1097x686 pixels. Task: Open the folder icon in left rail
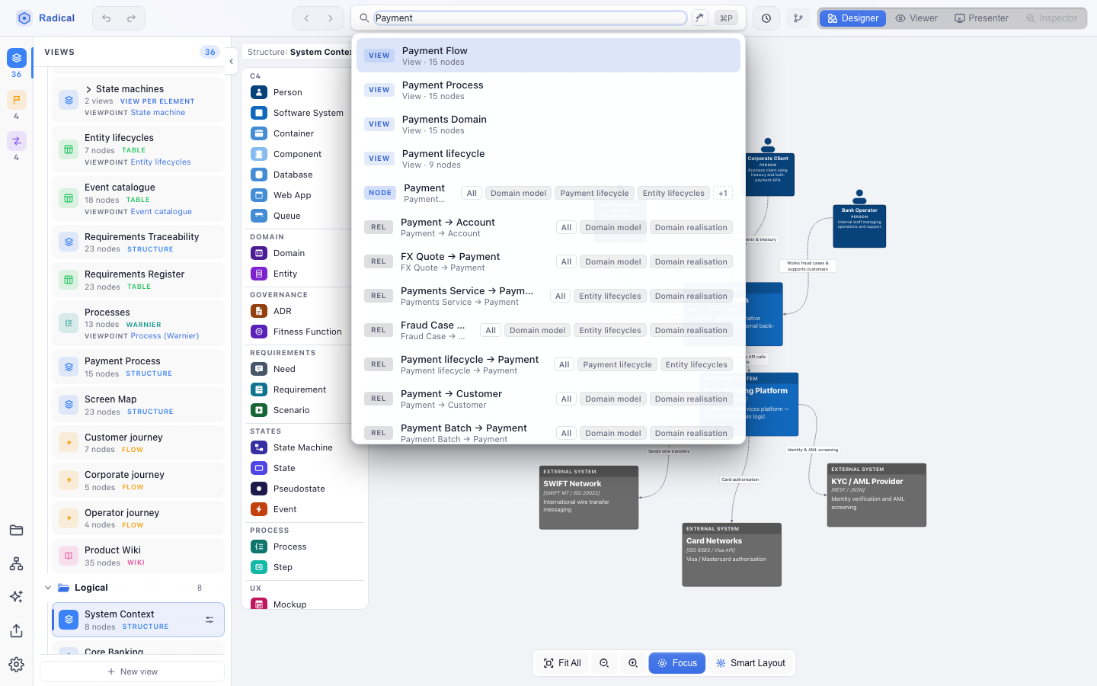point(17,531)
